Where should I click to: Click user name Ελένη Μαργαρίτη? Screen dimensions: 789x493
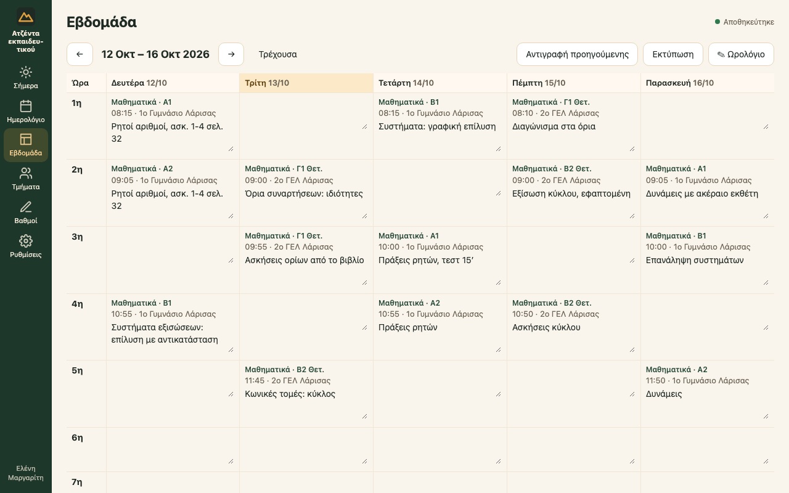coord(26,473)
